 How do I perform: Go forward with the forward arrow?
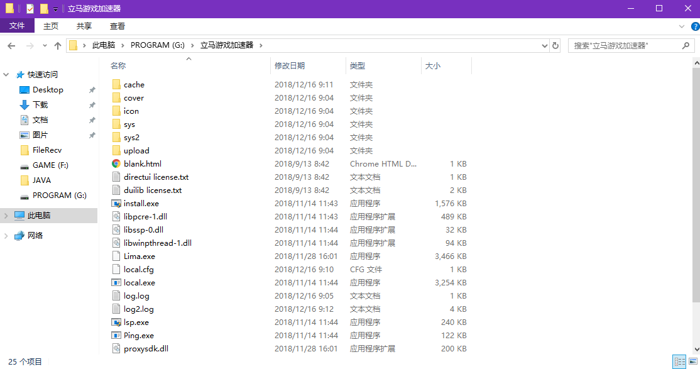pos(30,45)
